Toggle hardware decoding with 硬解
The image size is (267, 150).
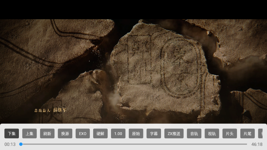(100, 133)
